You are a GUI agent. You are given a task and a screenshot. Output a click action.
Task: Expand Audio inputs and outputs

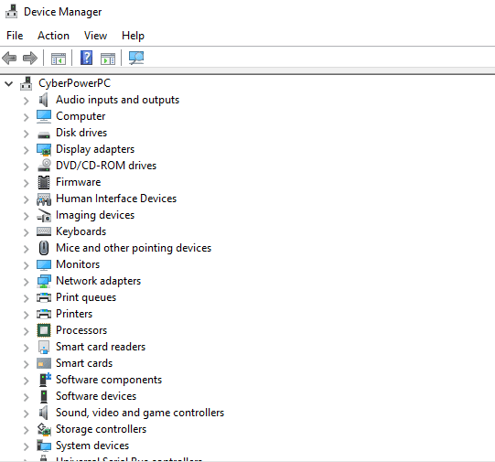click(x=27, y=101)
